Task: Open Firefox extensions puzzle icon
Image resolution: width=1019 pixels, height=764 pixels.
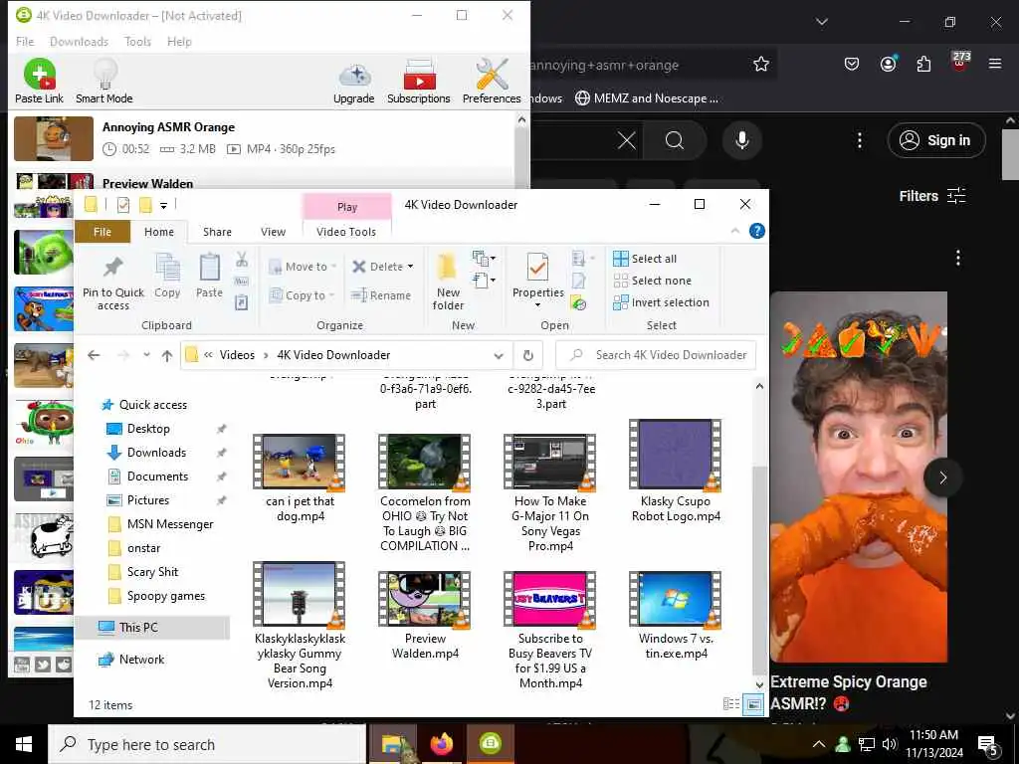Action: (923, 64)
